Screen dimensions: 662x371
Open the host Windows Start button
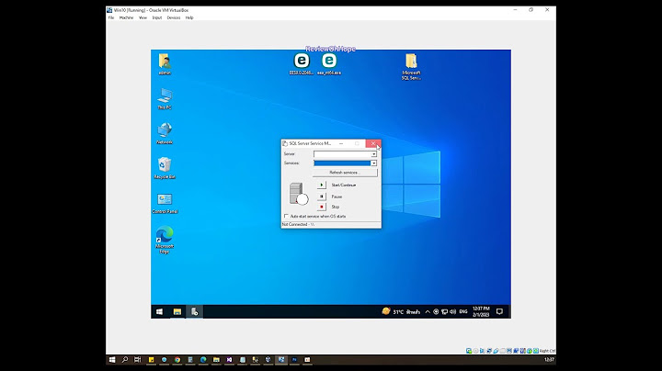click(112, 360)
